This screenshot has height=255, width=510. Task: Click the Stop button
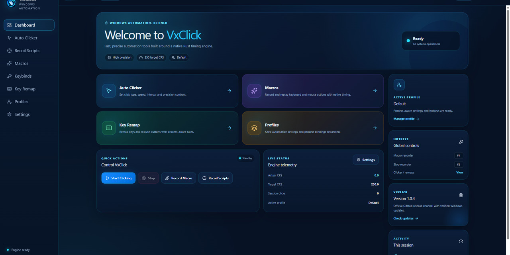click(x=148, y=178)
